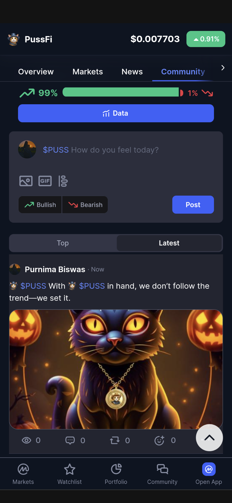Show more tabs with the right chevron

click(223, 68)
